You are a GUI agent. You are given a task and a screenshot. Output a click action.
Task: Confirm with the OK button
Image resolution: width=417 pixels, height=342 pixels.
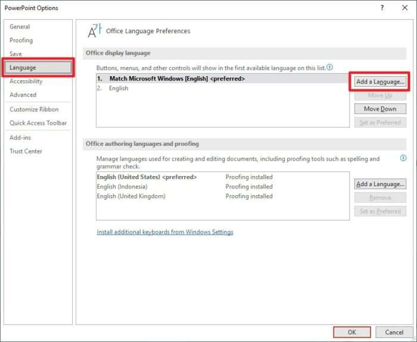point(352,332)
